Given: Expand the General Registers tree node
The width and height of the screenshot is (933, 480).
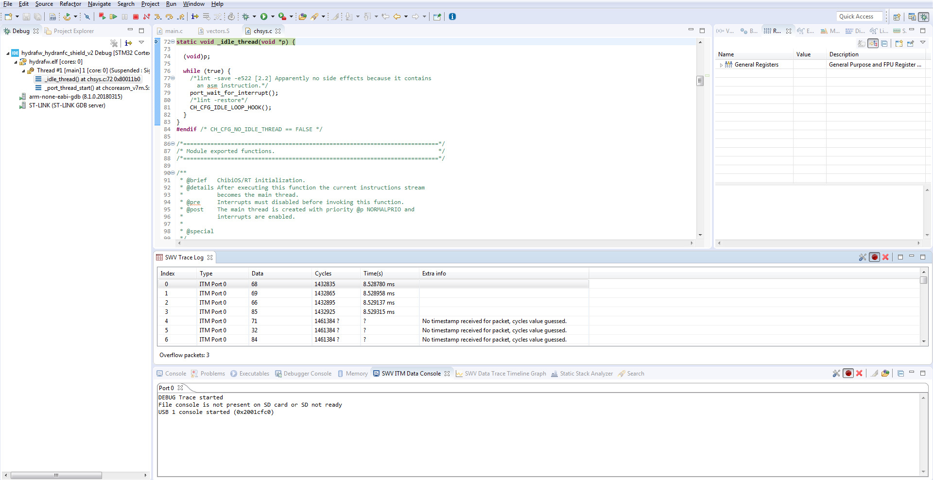Looking at the screenshot, I should [x=721, y=64].
